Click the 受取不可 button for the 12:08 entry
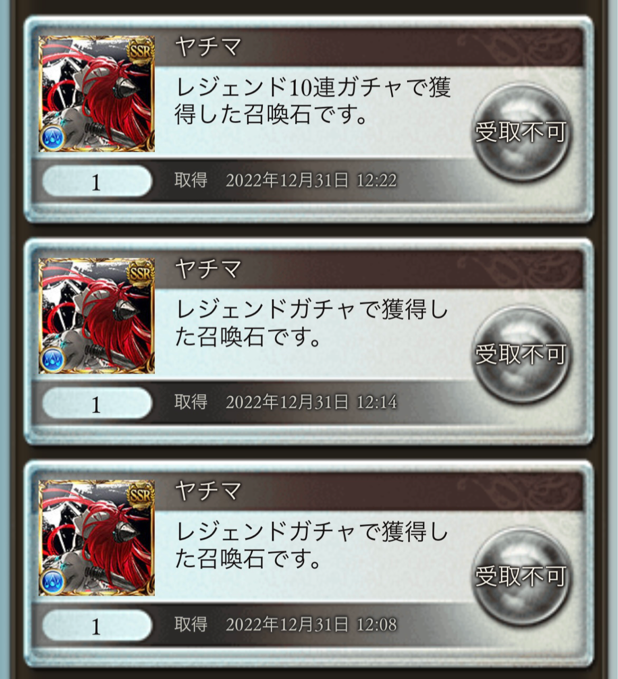Screen dimensions: 618x679 pos(521,577)
